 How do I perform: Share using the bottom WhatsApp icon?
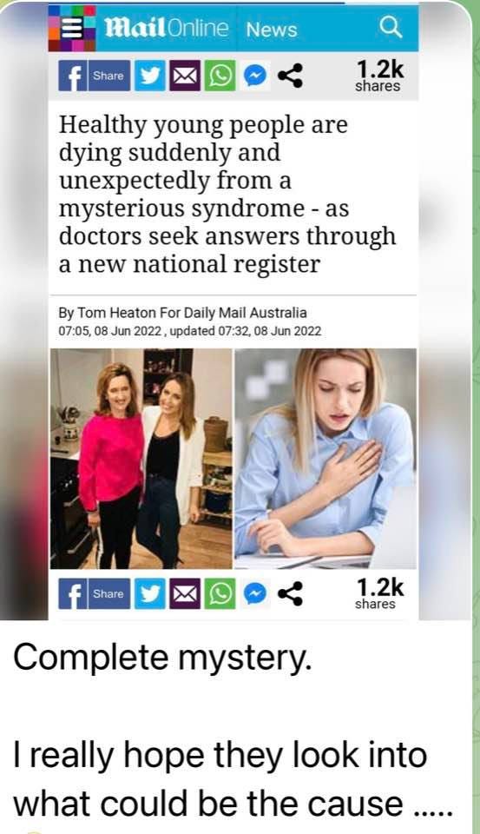click(220, 593)
